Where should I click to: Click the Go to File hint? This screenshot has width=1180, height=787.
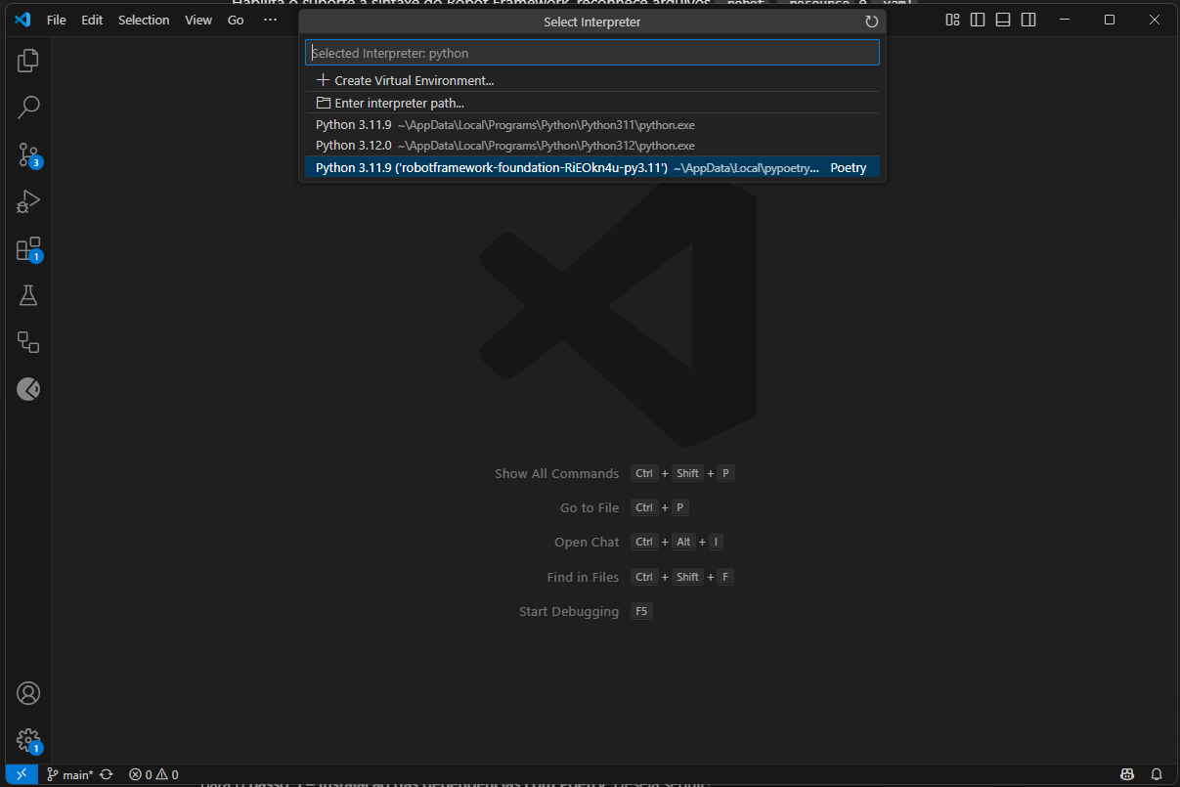(x=590, y=507)
